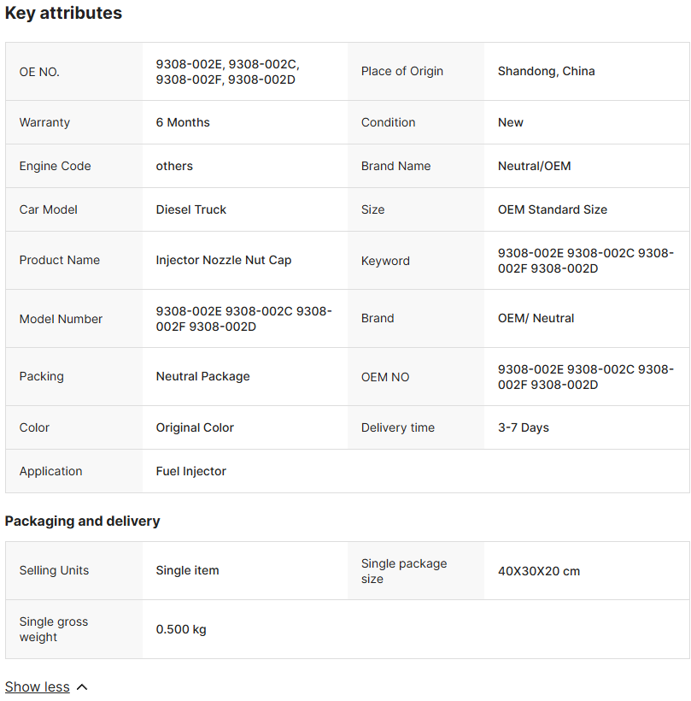Click the Neutral/OEM brand name value

pyautogui.click(x=534, y=166)
